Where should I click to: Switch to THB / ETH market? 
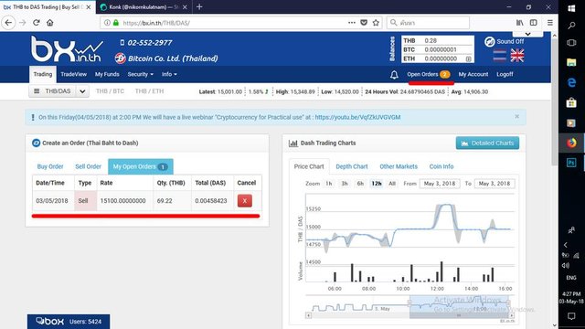[x=149, y=91]
